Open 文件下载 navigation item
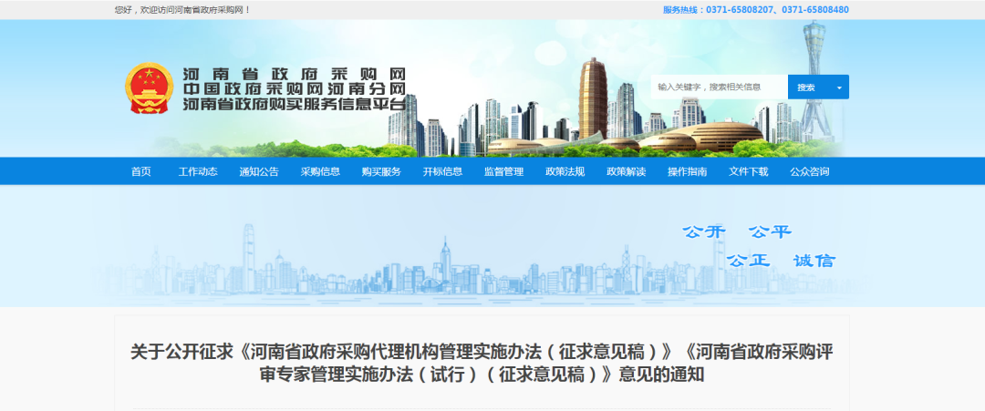985x411 pixels. (748, 171)
